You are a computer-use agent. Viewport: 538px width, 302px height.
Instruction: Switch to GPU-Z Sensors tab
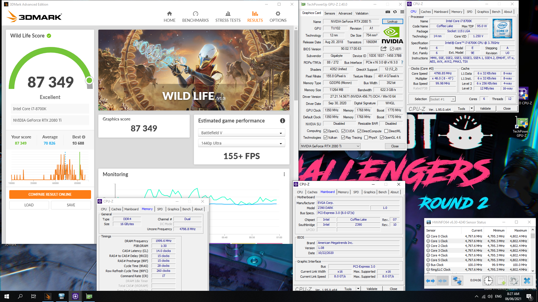pos(330,13)
